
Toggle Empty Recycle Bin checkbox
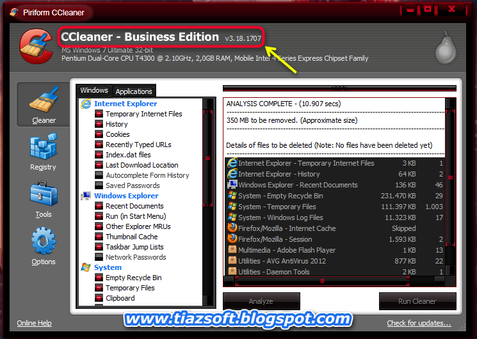point(99,278)
